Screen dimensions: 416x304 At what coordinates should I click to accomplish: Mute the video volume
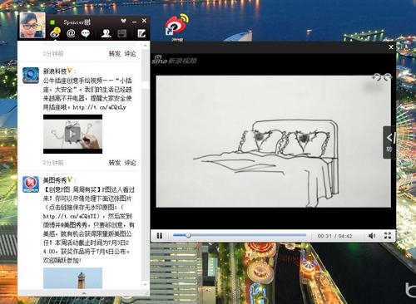coord(372,236)
